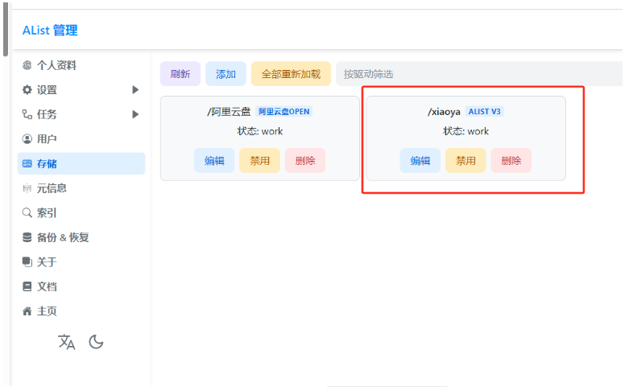Expand the 任务 submenu arrow
Image resolution: width=633 pixels, height=387 pixels.
pos(135,114)
